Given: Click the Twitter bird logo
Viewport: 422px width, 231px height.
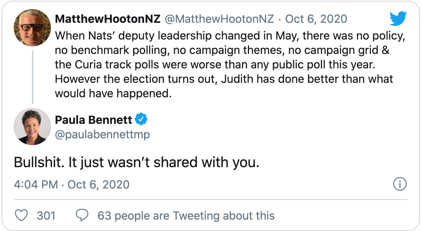Looking at the screenshot, I should point(398,18).
